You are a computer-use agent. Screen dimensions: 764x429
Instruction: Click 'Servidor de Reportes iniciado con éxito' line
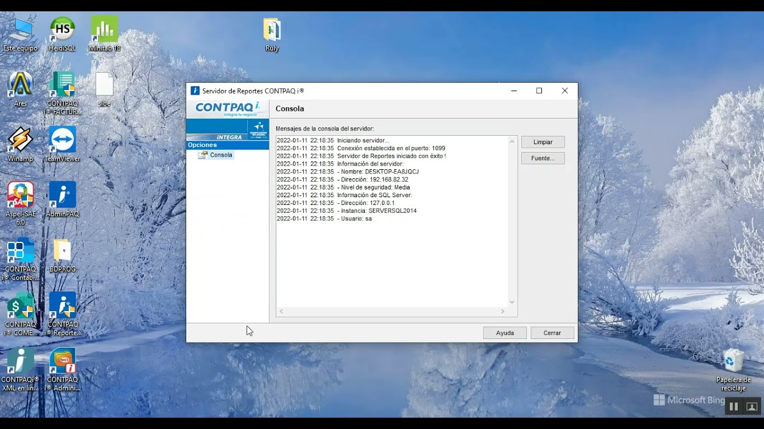pos(362,156)
